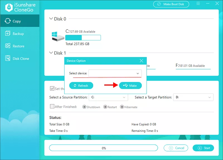Image resolution: width=223 pixels, height=160 pixels.
Task: Open the Source Partition dropdown
Action: (x=108, y=97)
